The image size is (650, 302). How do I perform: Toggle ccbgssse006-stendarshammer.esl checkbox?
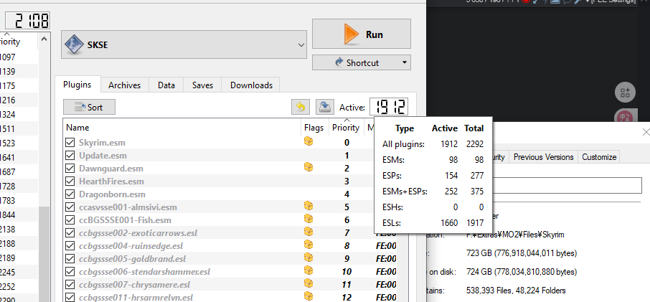coord(70,272)
